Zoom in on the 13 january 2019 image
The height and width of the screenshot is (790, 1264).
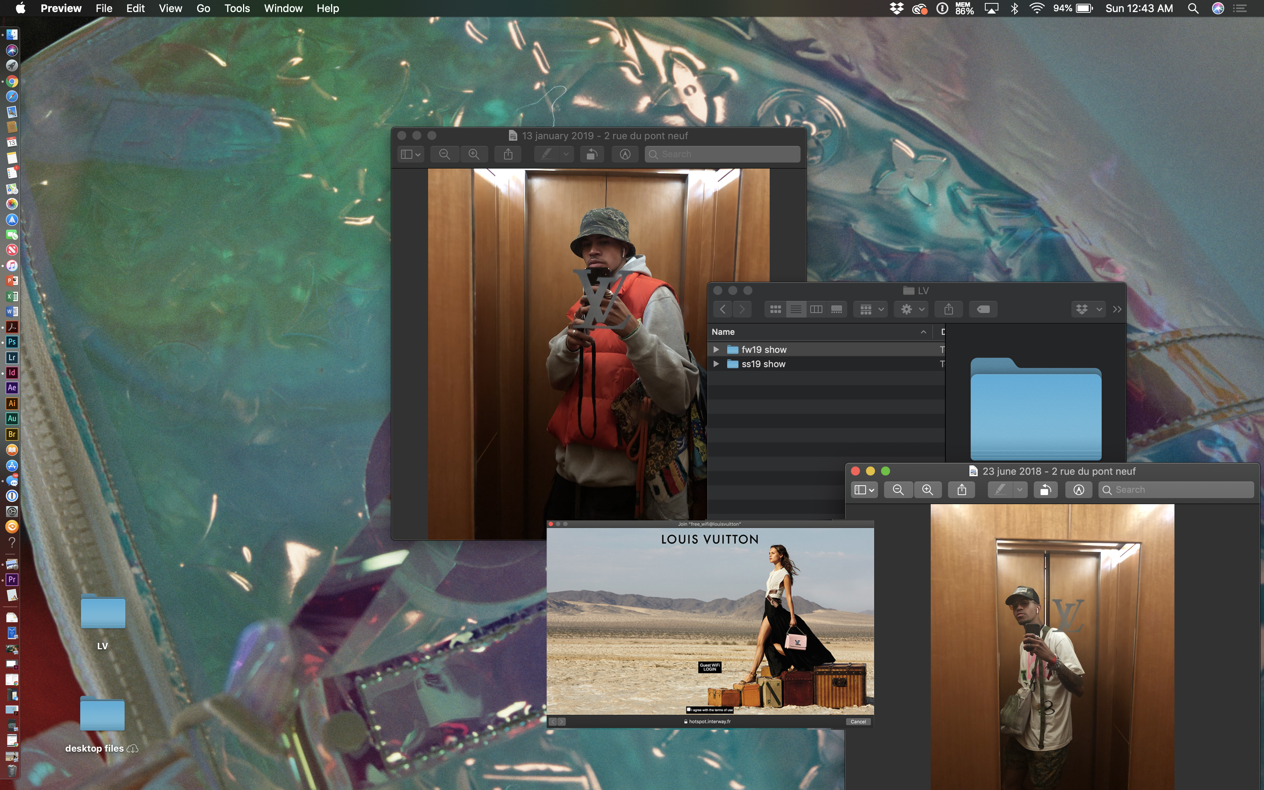point(474,154)
